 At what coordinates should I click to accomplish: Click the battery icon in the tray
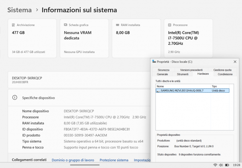(227, 165)
